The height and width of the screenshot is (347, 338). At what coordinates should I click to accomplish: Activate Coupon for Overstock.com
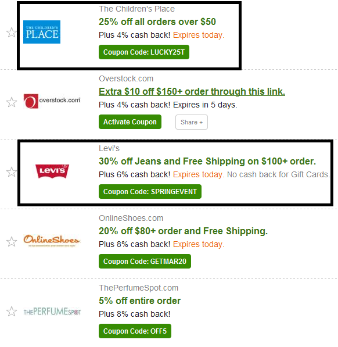(x=130, y=121)
